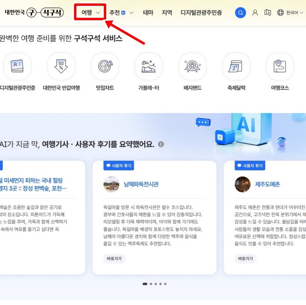The height and width of the screenshot is (305, 306).
Task: Click the 축제달력 label text
Action: (236, 88)
